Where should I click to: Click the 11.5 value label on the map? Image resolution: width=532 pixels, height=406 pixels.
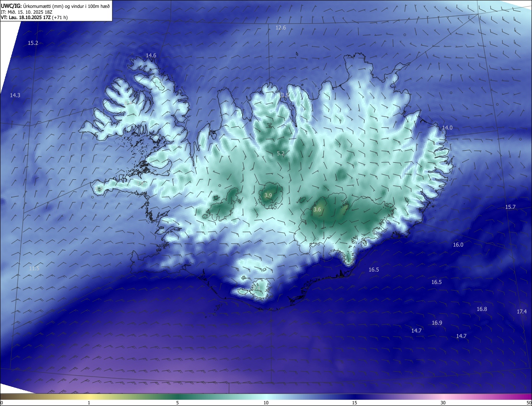point(34,269)
